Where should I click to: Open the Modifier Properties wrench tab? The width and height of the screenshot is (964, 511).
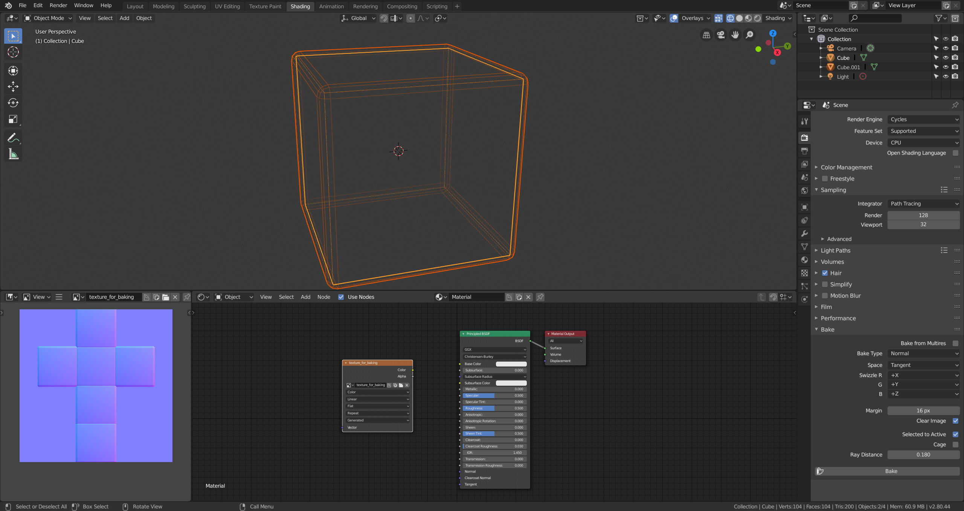coord(805,233)
